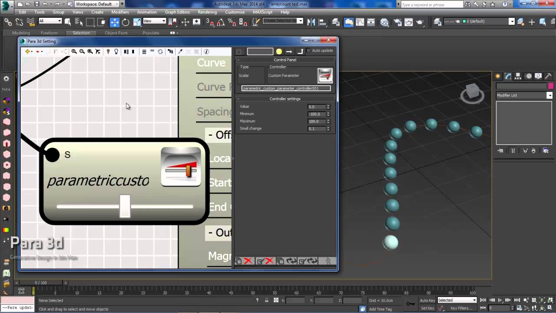Click Custom Parameter controller thumbnail icon
The image size is (556, 313).
[325, 75]
